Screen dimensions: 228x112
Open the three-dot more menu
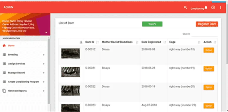tap(220, 8)
